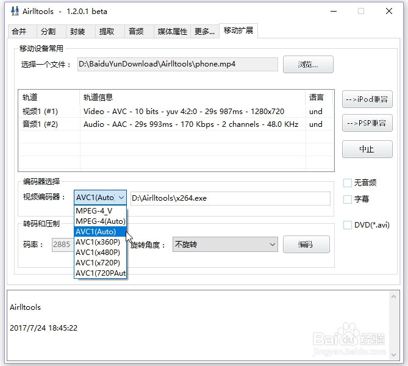Open the 更多... tab
The width and height of the screenshot is (408, 366).
click(x=205, y=32)
